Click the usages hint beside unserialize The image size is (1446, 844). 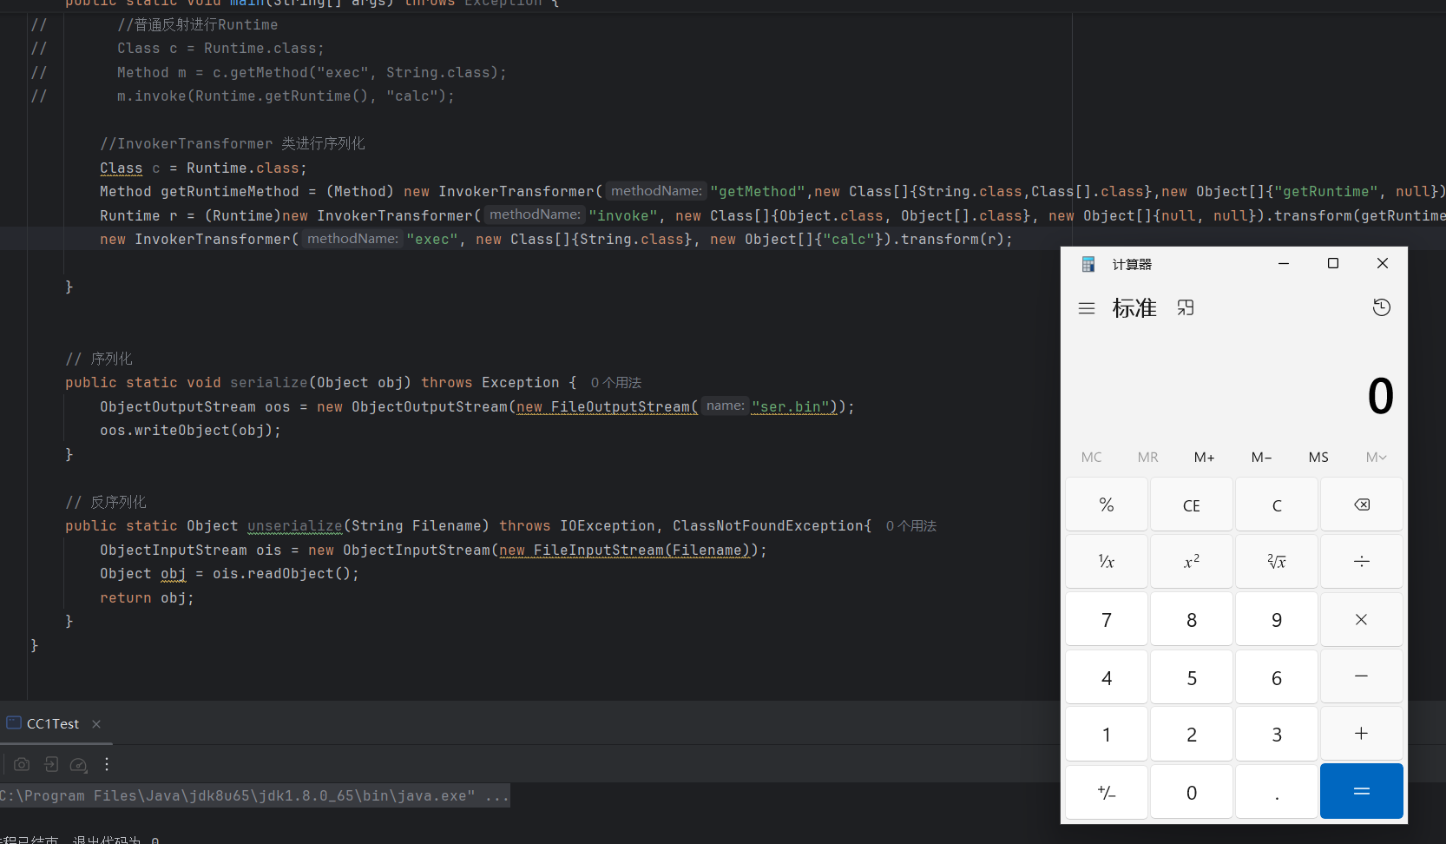(x=910, y=526)
